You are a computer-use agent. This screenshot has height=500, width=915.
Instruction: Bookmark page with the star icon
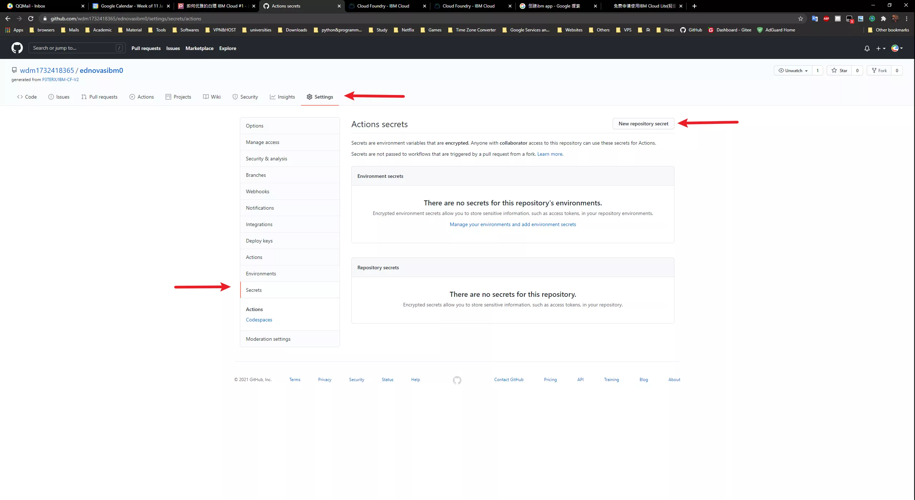pyautogui.click(x=801, y=19)
